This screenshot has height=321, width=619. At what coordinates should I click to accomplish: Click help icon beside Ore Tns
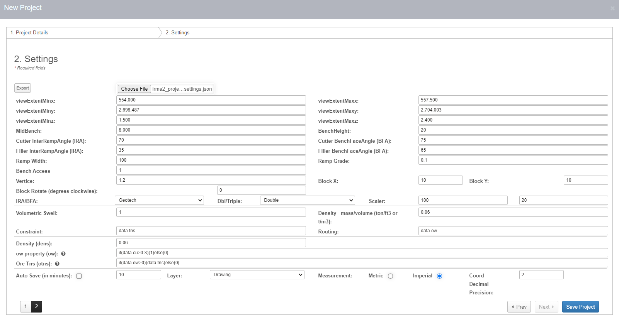[57, 264]
